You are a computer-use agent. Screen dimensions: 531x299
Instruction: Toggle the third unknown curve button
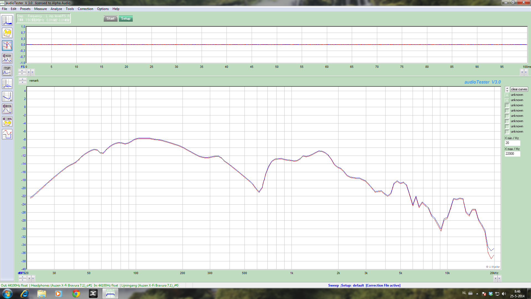tap(507, 105)
